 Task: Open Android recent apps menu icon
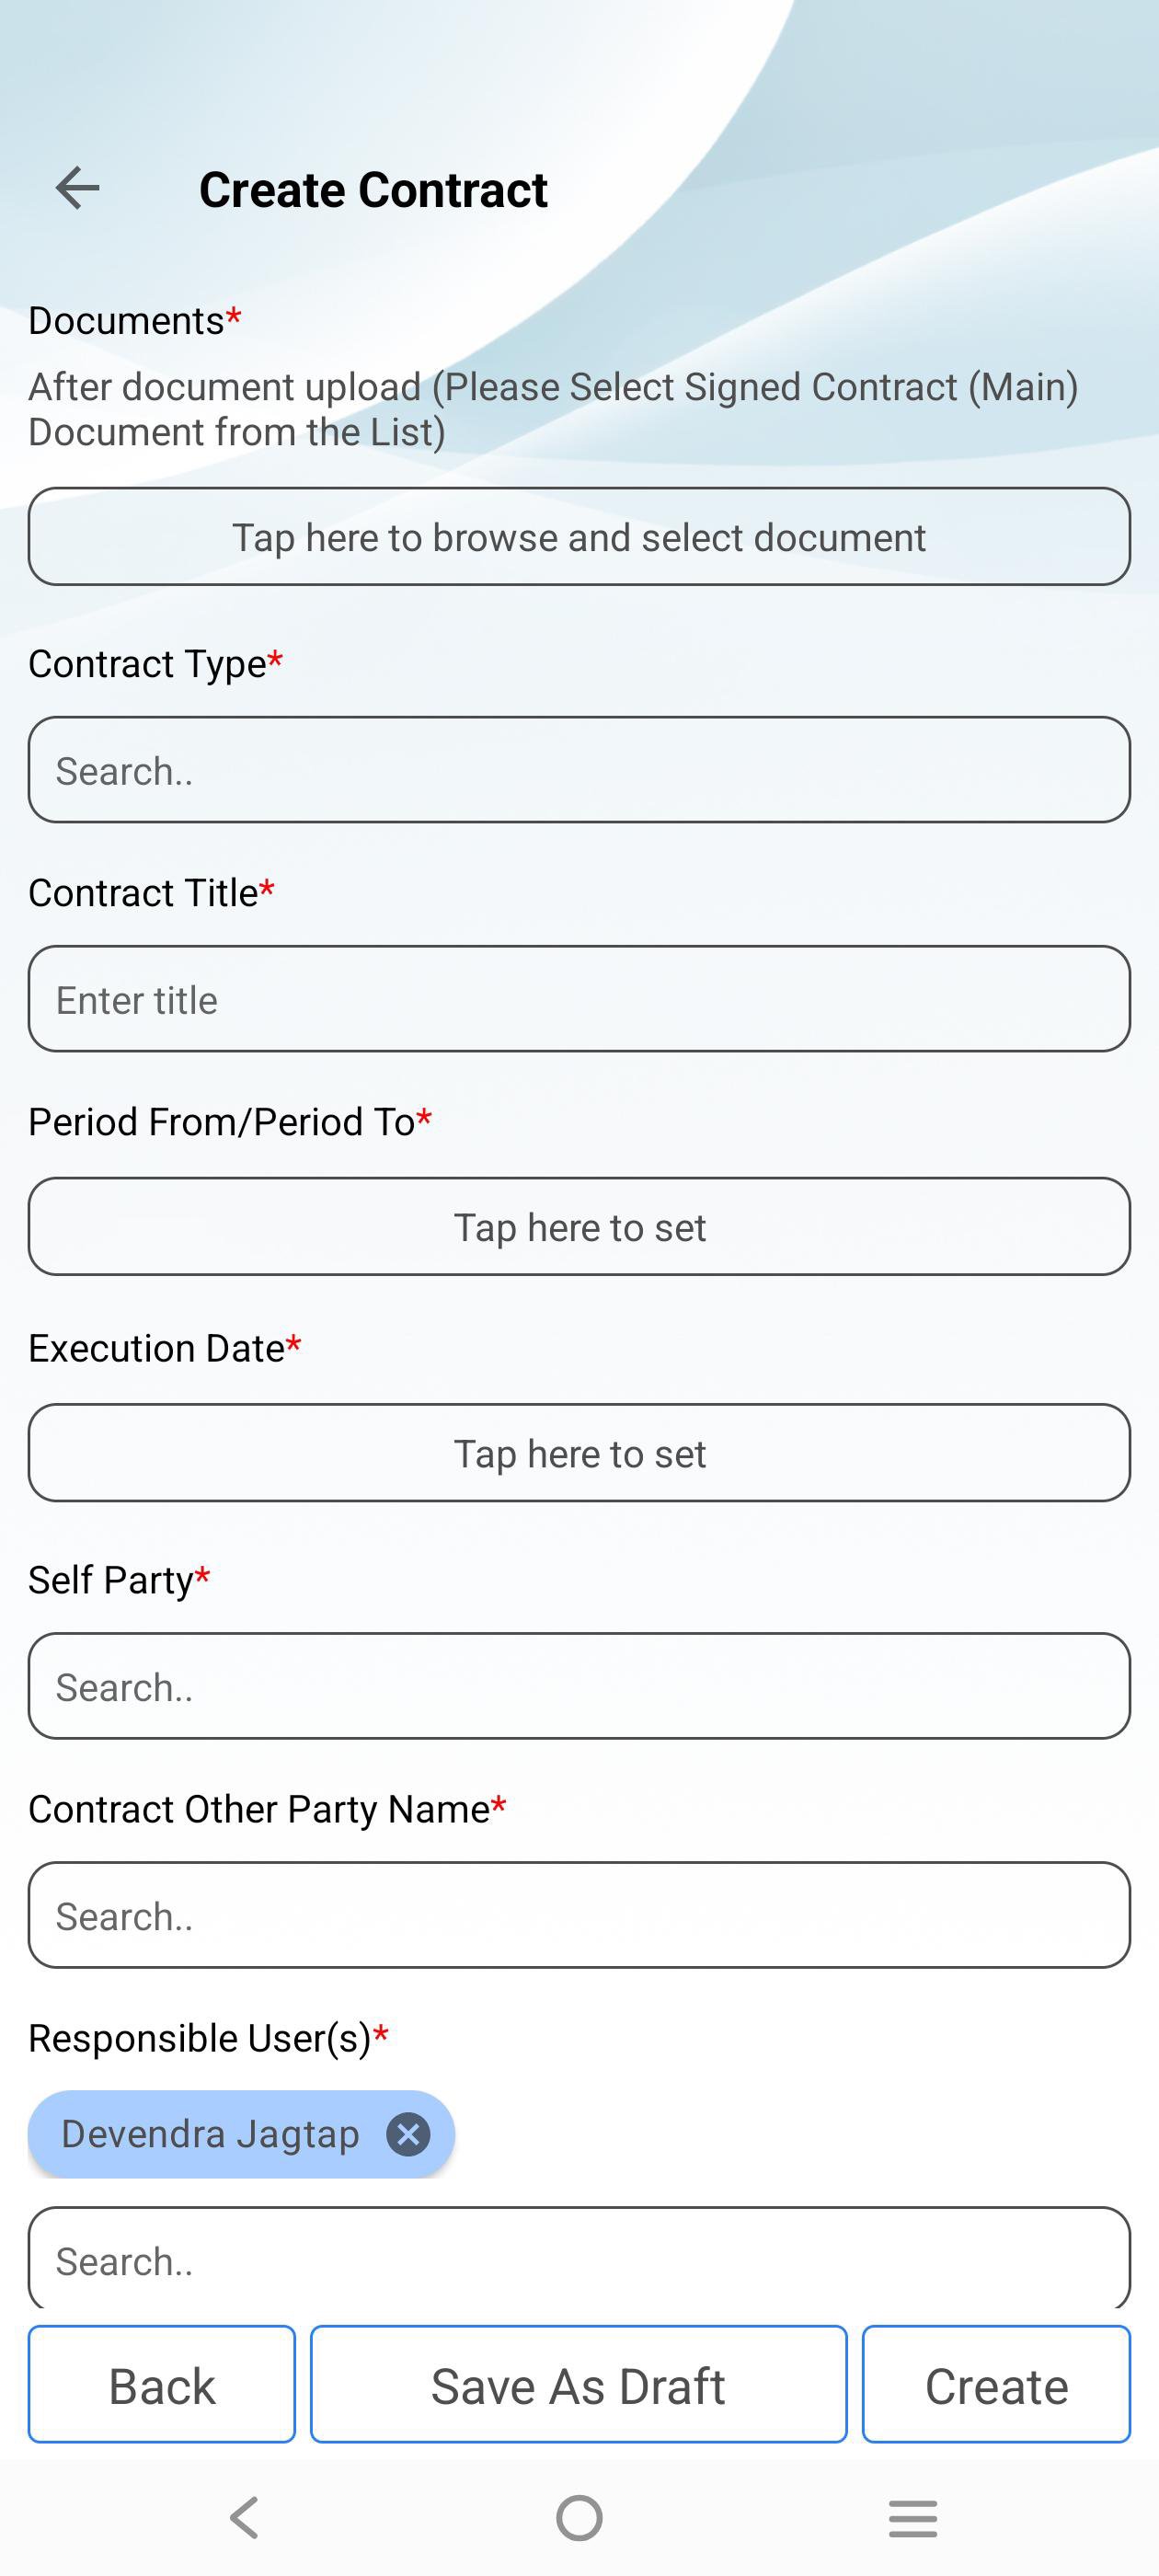coord(913,2518)
